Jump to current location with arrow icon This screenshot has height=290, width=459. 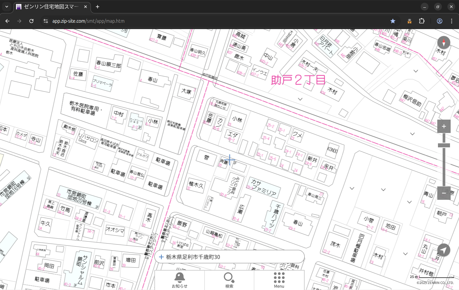tap(444, 250)
